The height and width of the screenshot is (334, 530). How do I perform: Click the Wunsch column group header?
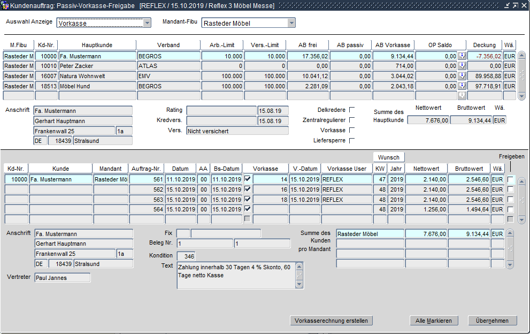(389, 157)
